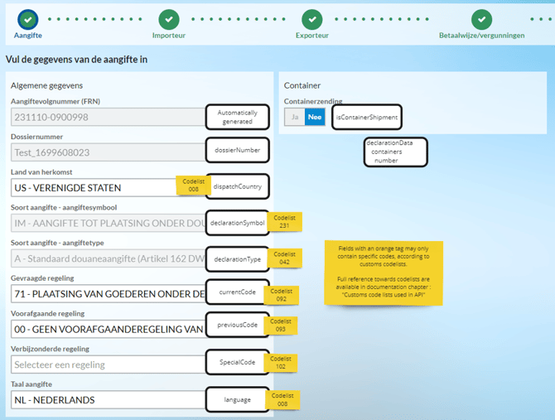This screenshot has width=555, height=420.
Task: Go to the Importeur step label
Action: click(169, 36)
